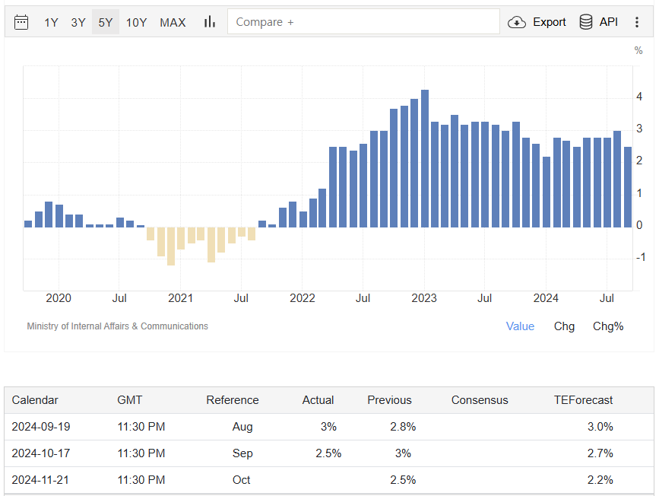
Task: Open the 2024-11-21 calendar entry
Action: tap(40, 480)
